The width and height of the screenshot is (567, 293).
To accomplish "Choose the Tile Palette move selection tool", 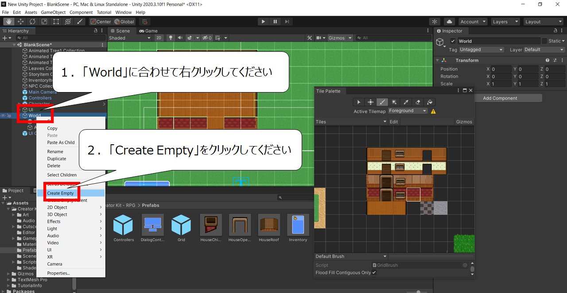I will 371,102.
